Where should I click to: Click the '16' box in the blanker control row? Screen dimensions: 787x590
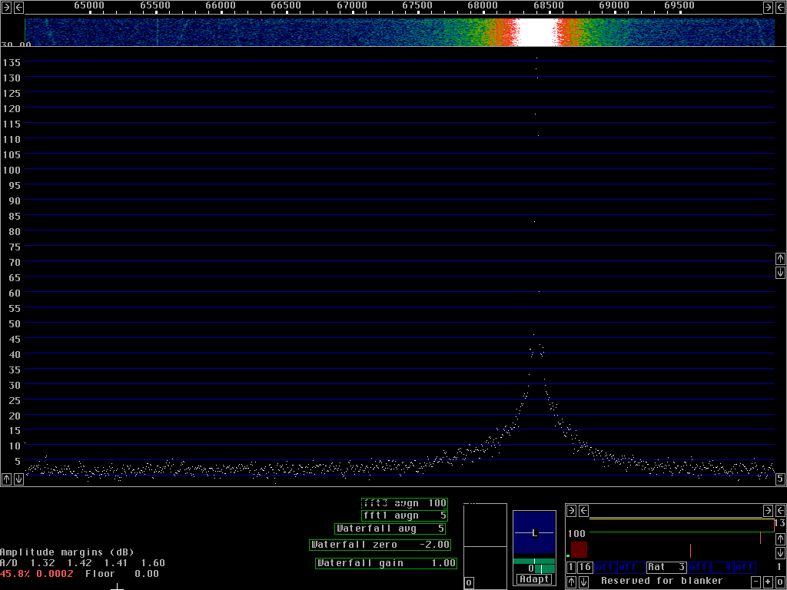click(585, 568)
